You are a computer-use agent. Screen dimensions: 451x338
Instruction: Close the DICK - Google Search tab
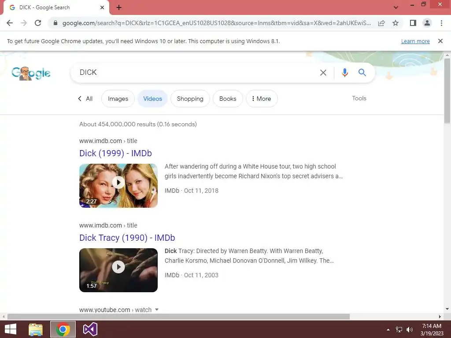pyautogui.click(x=102, y=7)
